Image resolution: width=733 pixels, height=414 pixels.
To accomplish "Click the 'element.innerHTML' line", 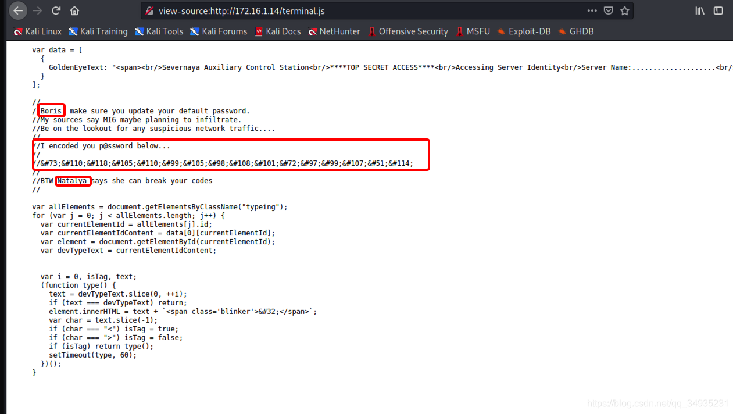I will (183, 312).
